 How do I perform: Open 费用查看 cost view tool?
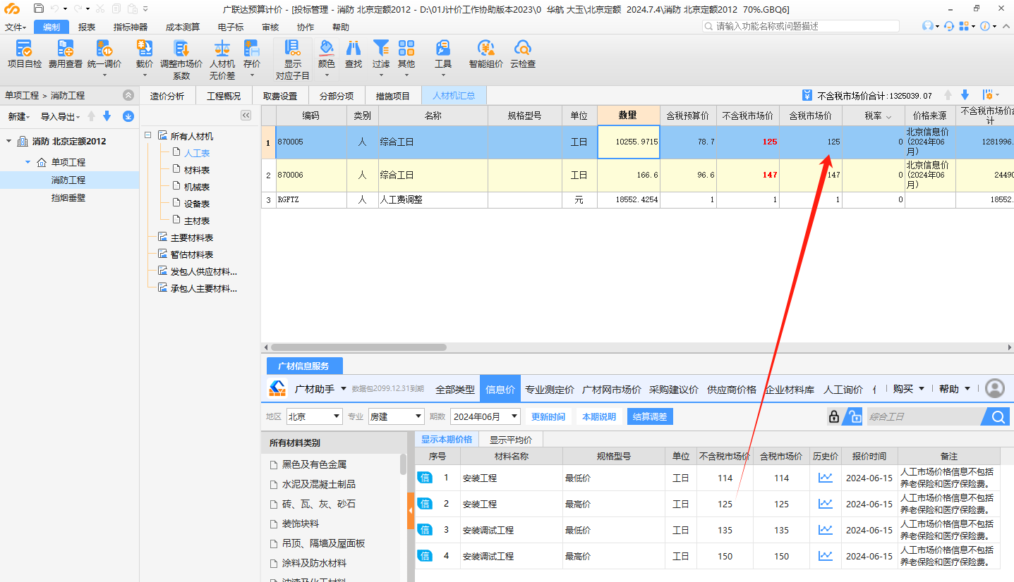[66, 54]
